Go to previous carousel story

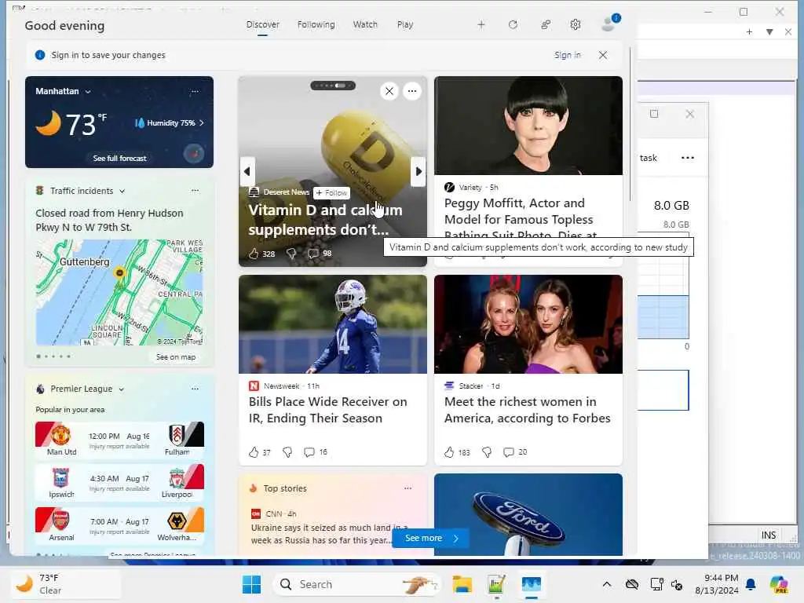[x=247, y=171]
